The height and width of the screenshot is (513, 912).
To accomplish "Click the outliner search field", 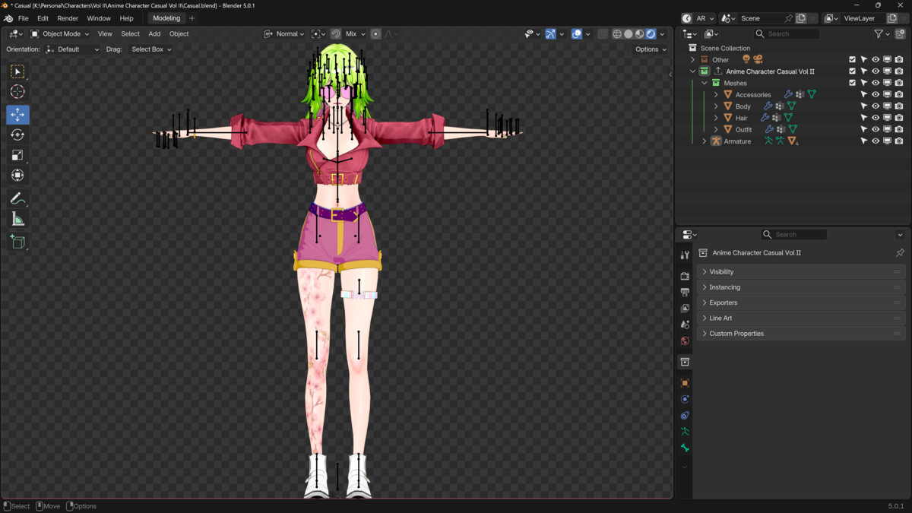I will tap(787, 33).
